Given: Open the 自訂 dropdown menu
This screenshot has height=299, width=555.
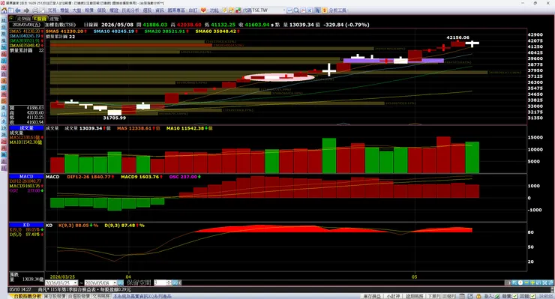Looking at the screenshot, I should pyautogui.click(x=193, y=10).
